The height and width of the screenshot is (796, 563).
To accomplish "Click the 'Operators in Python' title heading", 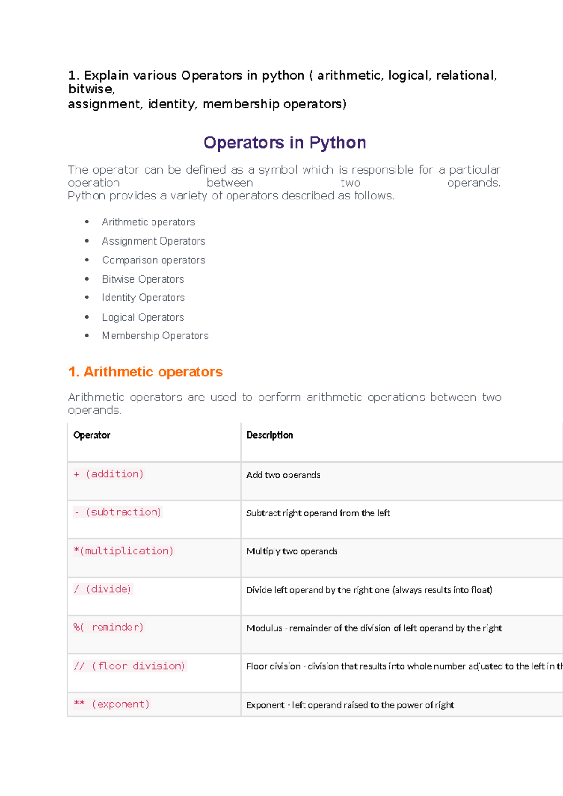I will [285, 143].
